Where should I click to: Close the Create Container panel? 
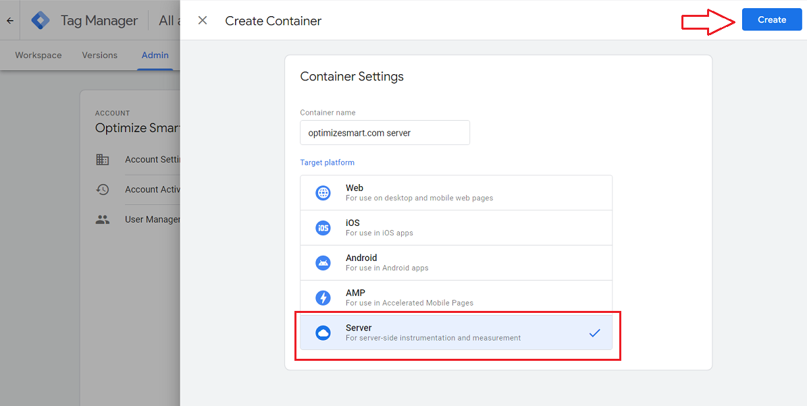pos(203,20)
